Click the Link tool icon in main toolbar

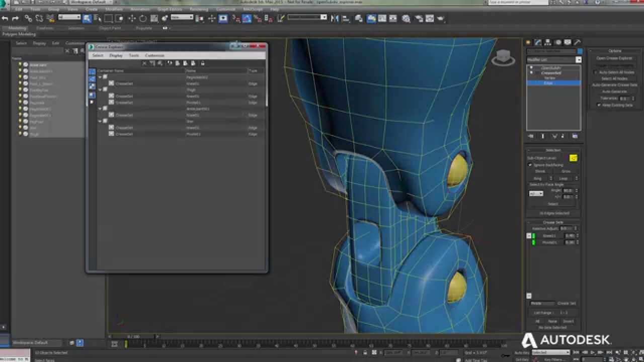click(x=28, y=18)
